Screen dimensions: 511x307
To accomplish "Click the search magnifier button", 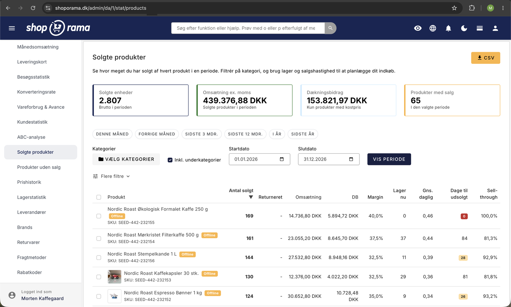I will [x=330, y=28].
